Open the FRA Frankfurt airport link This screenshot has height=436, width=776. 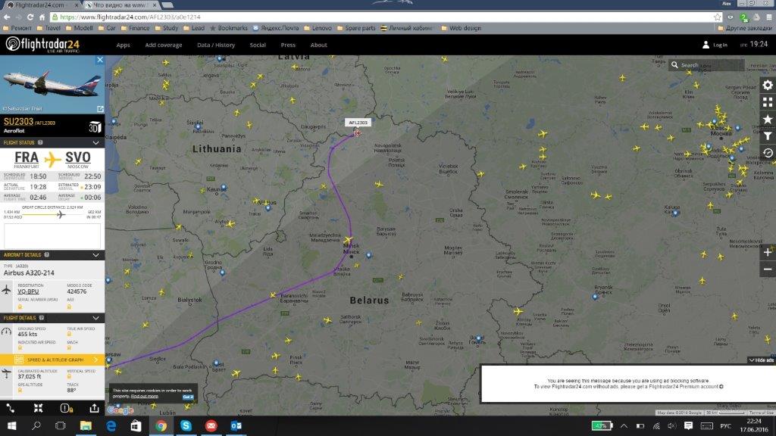click(x=27, y=157)
